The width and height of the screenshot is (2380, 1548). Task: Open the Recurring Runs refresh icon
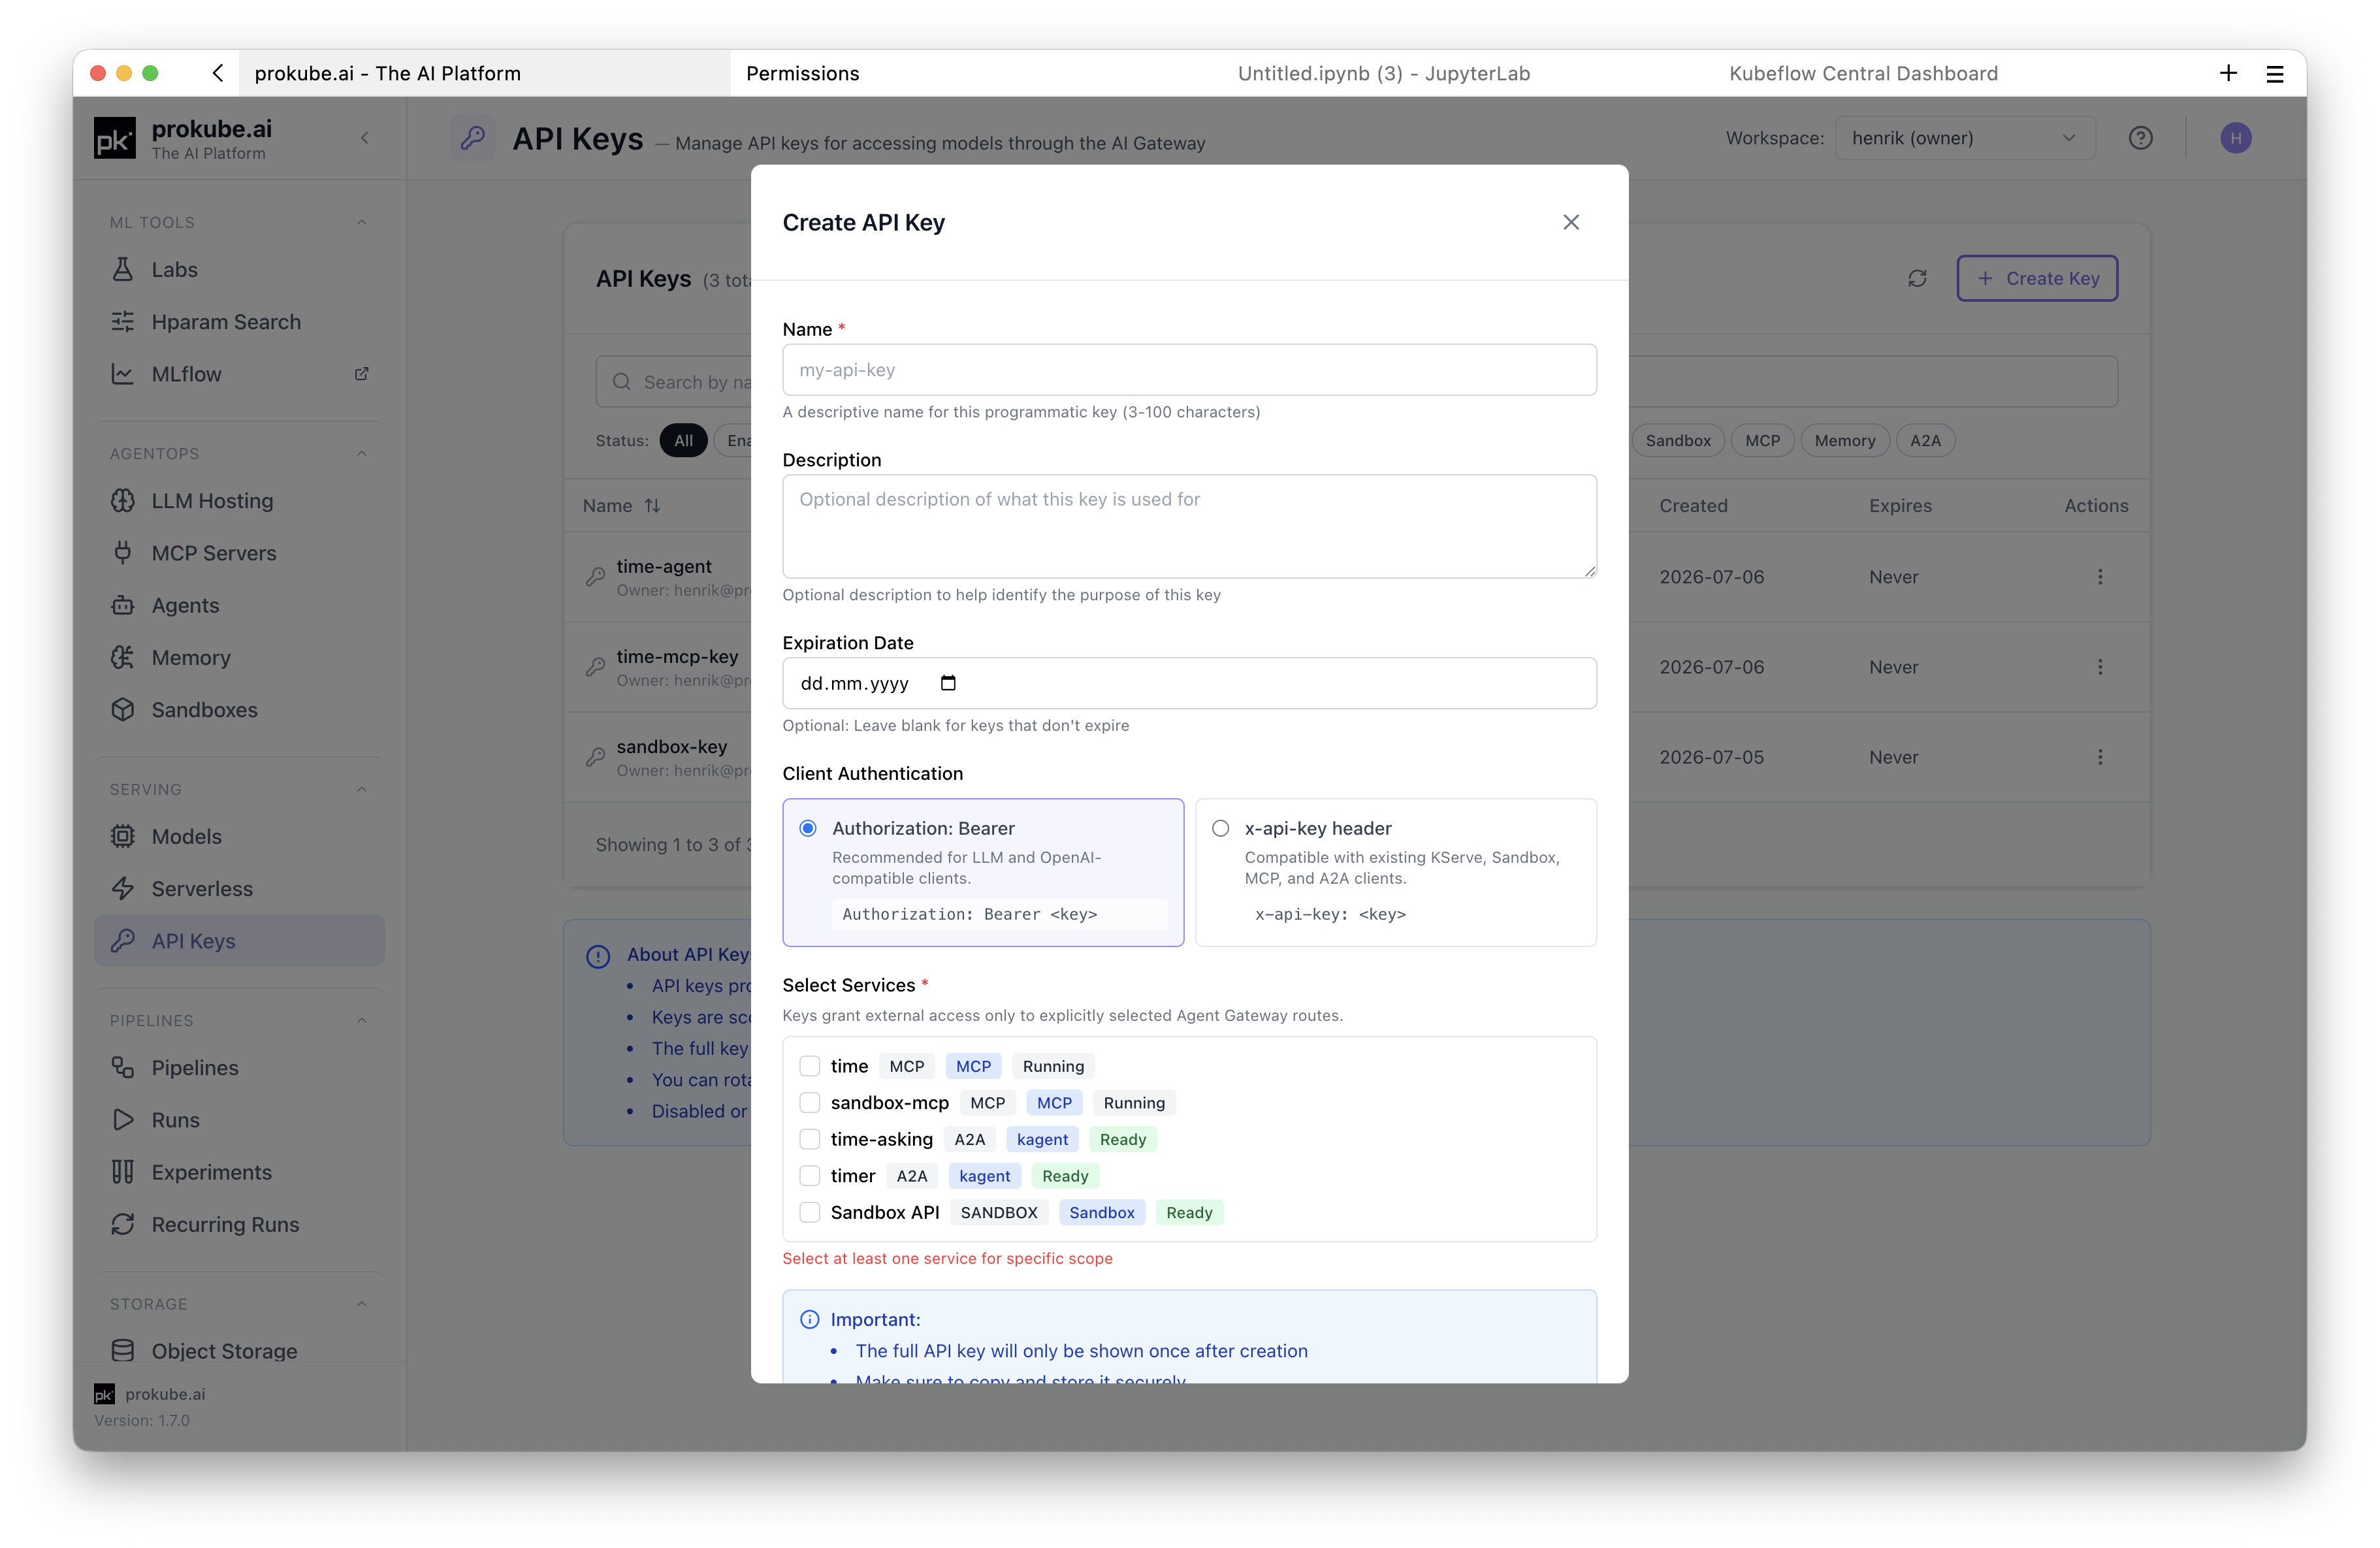coord(122,1224)
